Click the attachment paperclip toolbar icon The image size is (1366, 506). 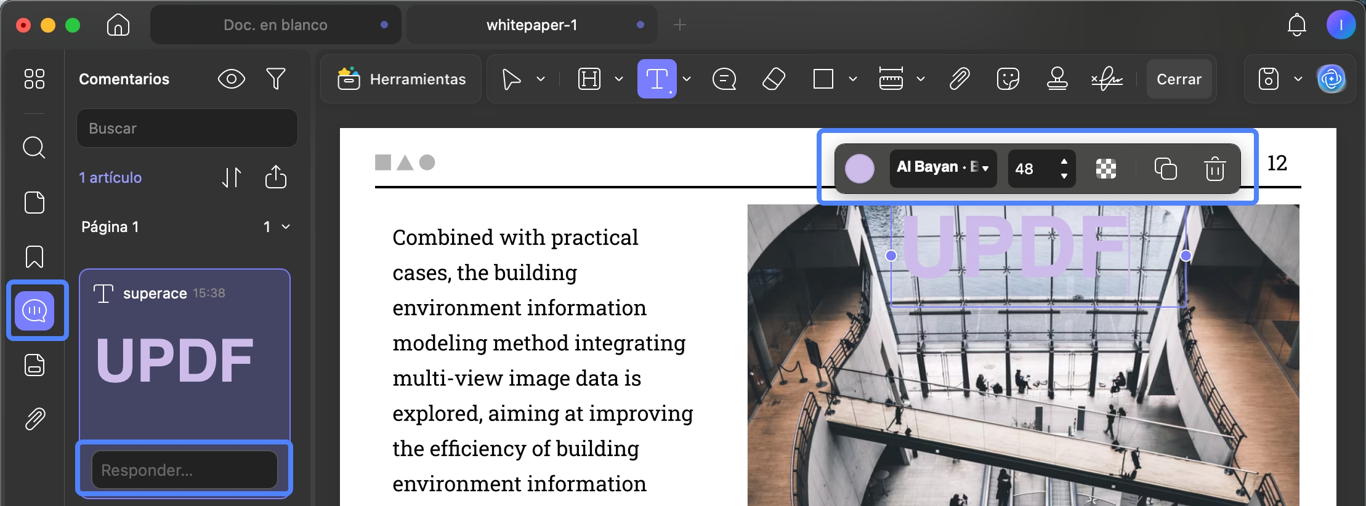tap(959, 79)
